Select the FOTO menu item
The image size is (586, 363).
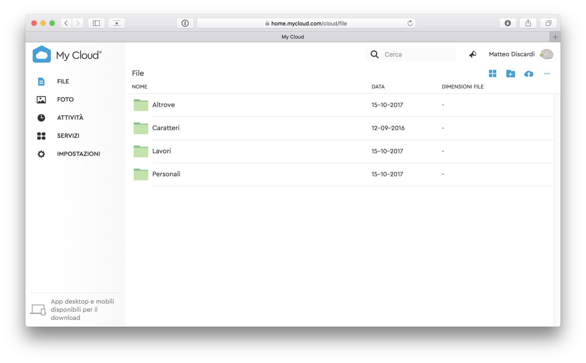pyautogui.click(x=65, y=100)
